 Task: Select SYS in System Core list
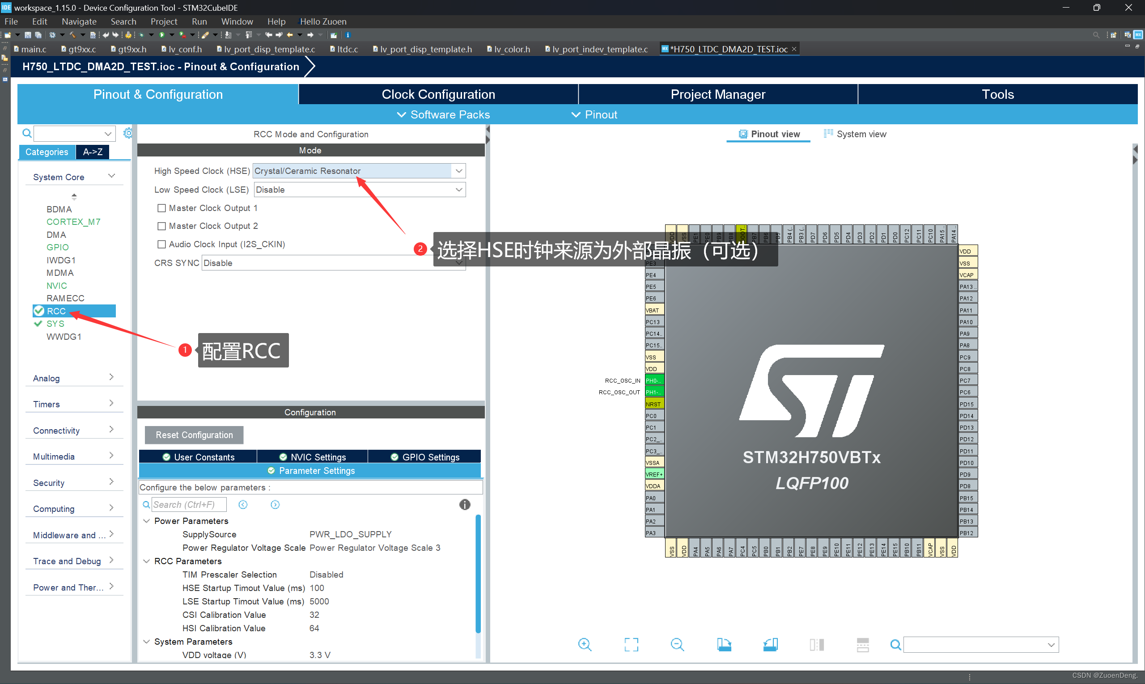(x=55, y=324)
